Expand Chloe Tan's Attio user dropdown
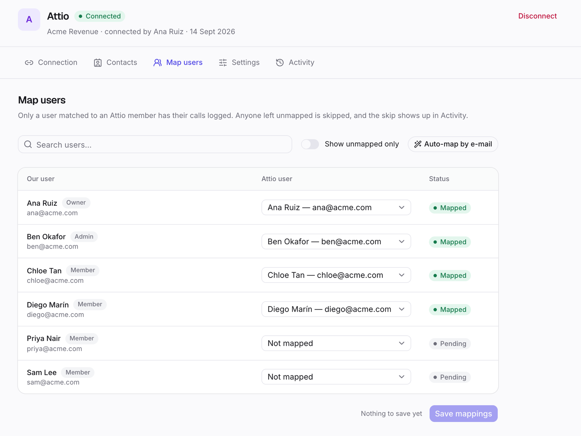581x436 pixels. pos(336,275)
